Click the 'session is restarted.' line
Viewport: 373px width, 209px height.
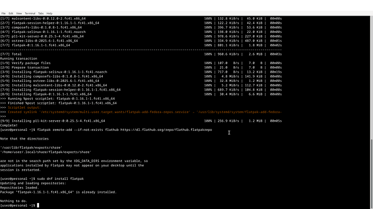[x=21, y=170]
